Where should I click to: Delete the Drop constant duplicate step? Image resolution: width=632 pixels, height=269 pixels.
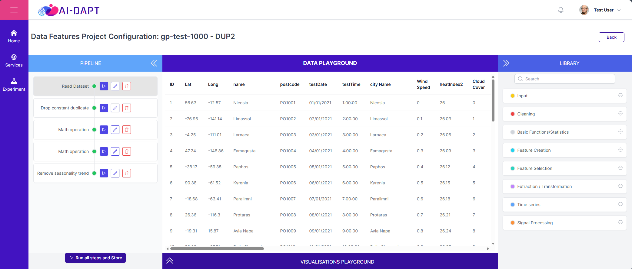127,108
